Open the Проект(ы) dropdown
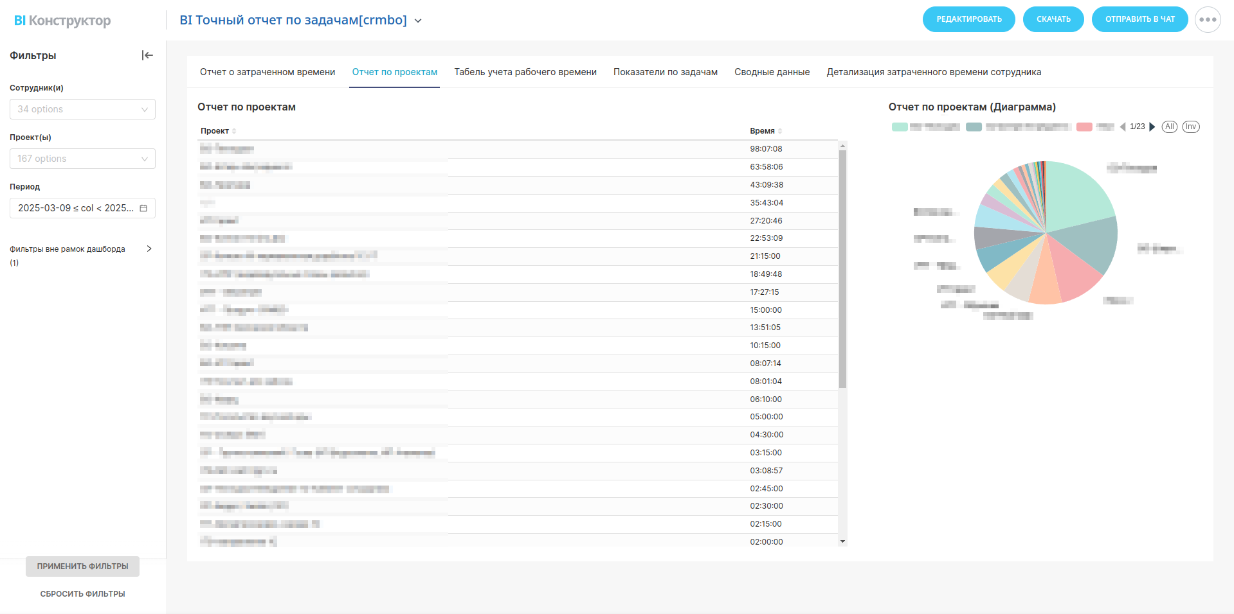This screenshot has height=614, width=1234. [82, 159]
